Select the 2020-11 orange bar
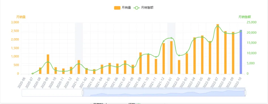 click(x=63, y=71)
